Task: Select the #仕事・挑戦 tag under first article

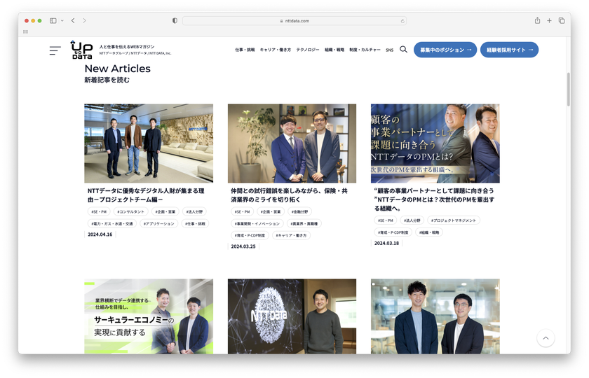Action: (196, 223)
